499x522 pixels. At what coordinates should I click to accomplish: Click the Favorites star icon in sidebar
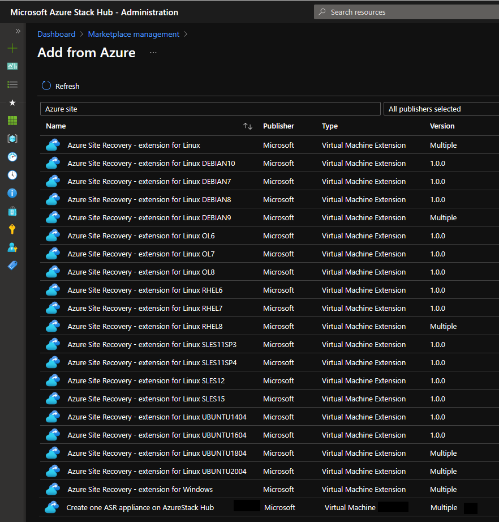12,102
